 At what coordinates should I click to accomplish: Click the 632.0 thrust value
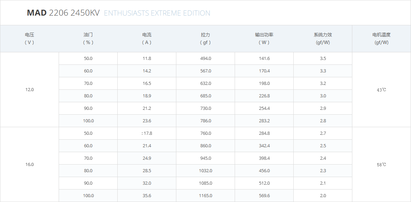pos(205,83)
